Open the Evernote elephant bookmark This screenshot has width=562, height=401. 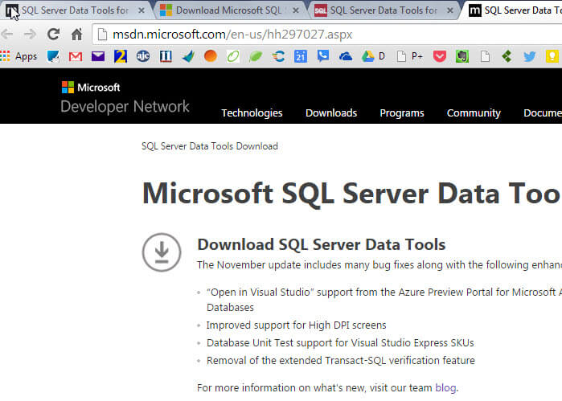point(462,56)
